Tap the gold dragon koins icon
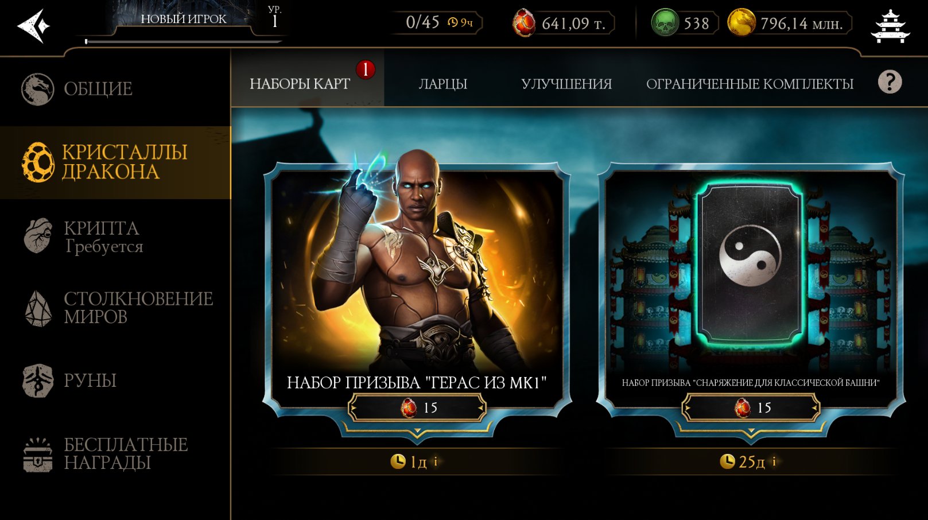Image resolution: width=928 pixels, height=520 pixels. [x=741, y=24]
